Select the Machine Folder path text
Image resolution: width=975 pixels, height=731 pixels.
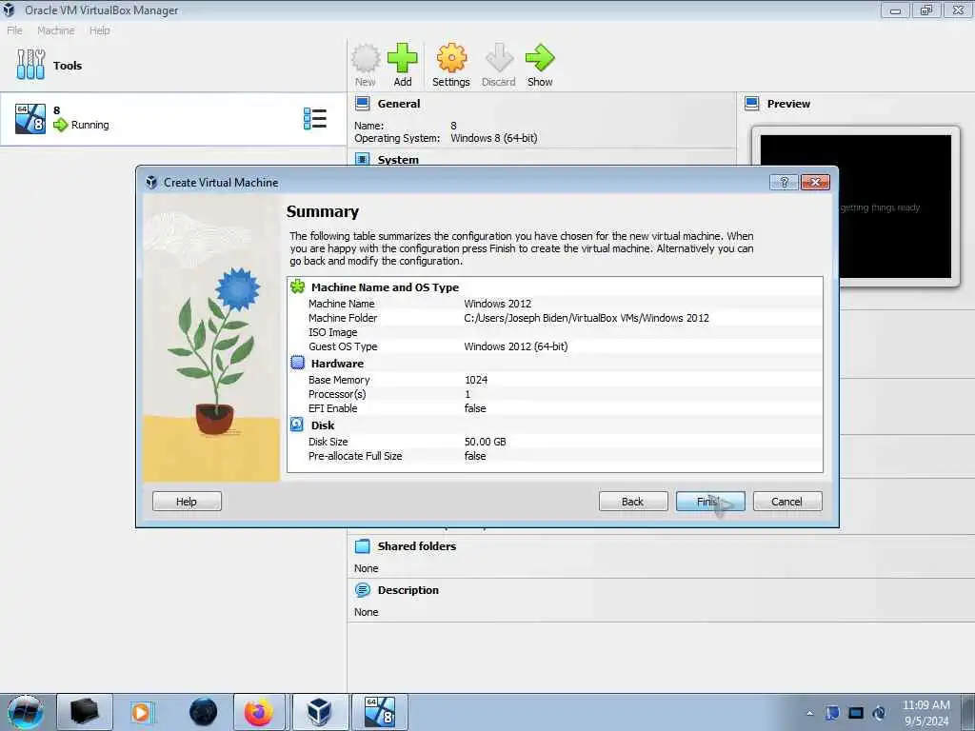tap(587, 318)
